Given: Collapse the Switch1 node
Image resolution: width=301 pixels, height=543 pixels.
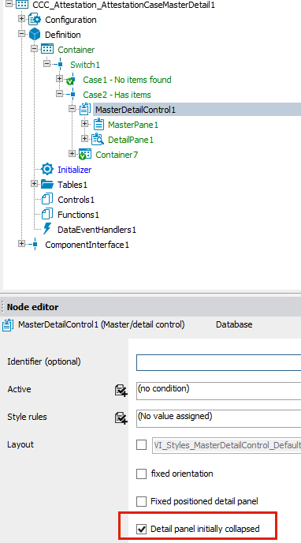Looking at the screenshot, I should [x=47, y=64].
